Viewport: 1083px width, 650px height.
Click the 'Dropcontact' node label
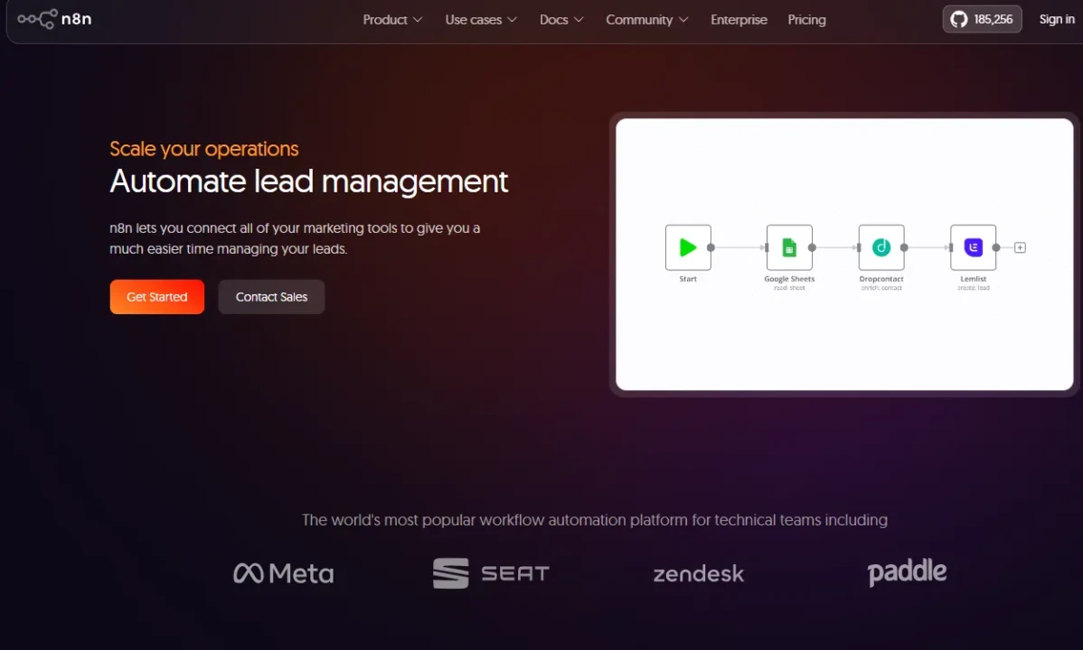[x=881, y=279]
